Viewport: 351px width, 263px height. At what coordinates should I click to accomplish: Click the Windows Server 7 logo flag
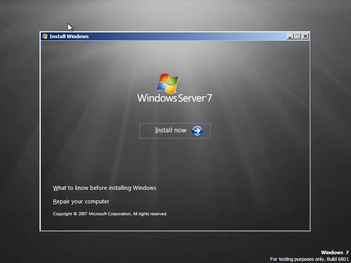168,83
